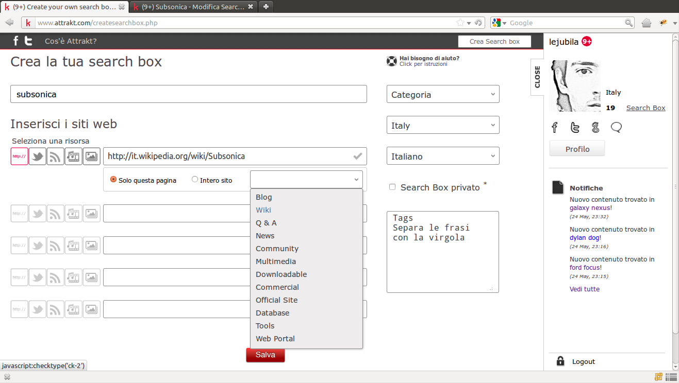Viewport: 679px width, 383px height.
Task: Open the profile Twitter icon in sidebar
Action: 575,127
